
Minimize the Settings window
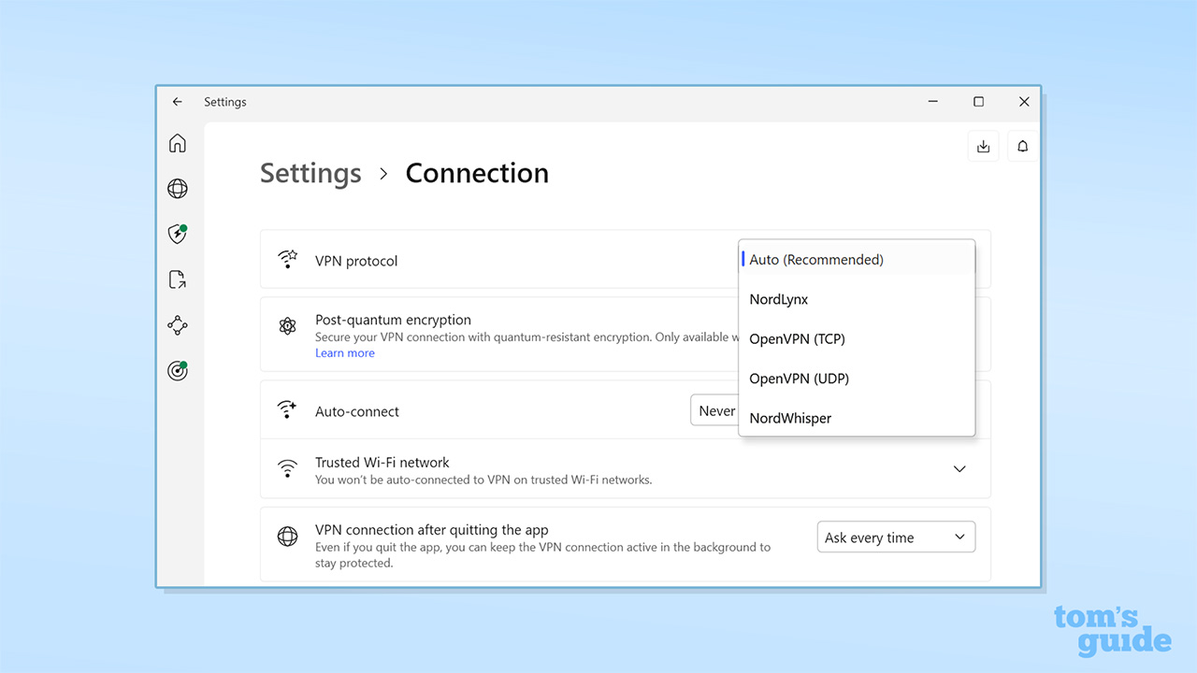click(x=933, y=102)
